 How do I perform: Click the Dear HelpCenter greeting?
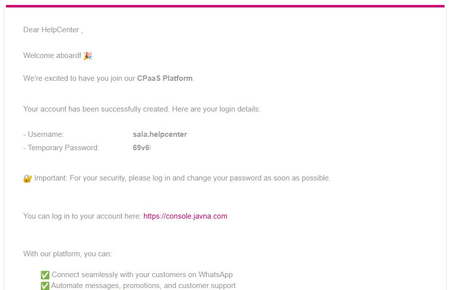(52, 30)
